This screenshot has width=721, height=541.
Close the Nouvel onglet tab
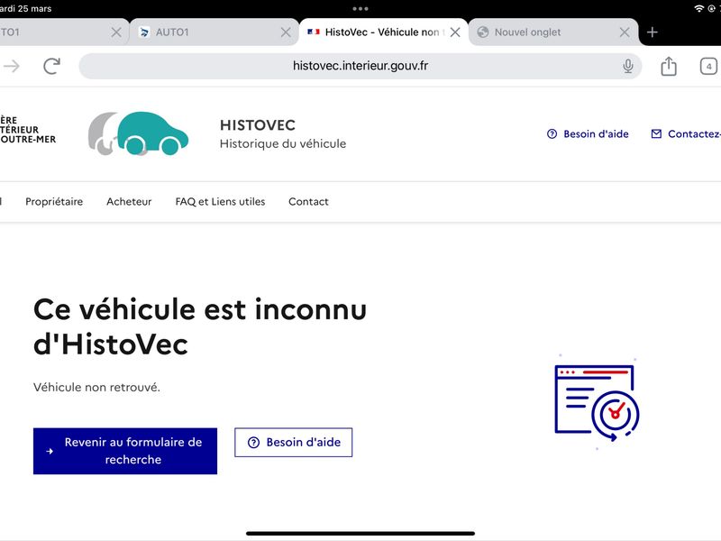[625, 32]
